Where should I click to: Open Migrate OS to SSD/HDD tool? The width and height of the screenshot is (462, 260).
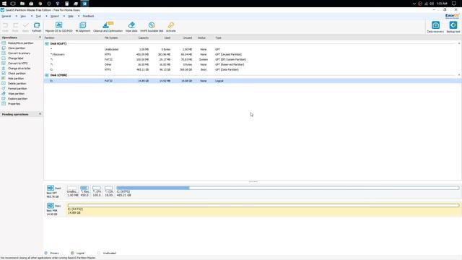58,27
